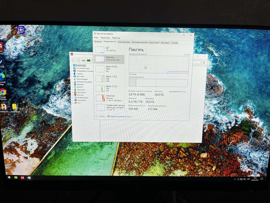The width and height of the screenshot is (270, 203).
Task: Switch to the Користувачі tab
Action: click(x=154, y=42)
